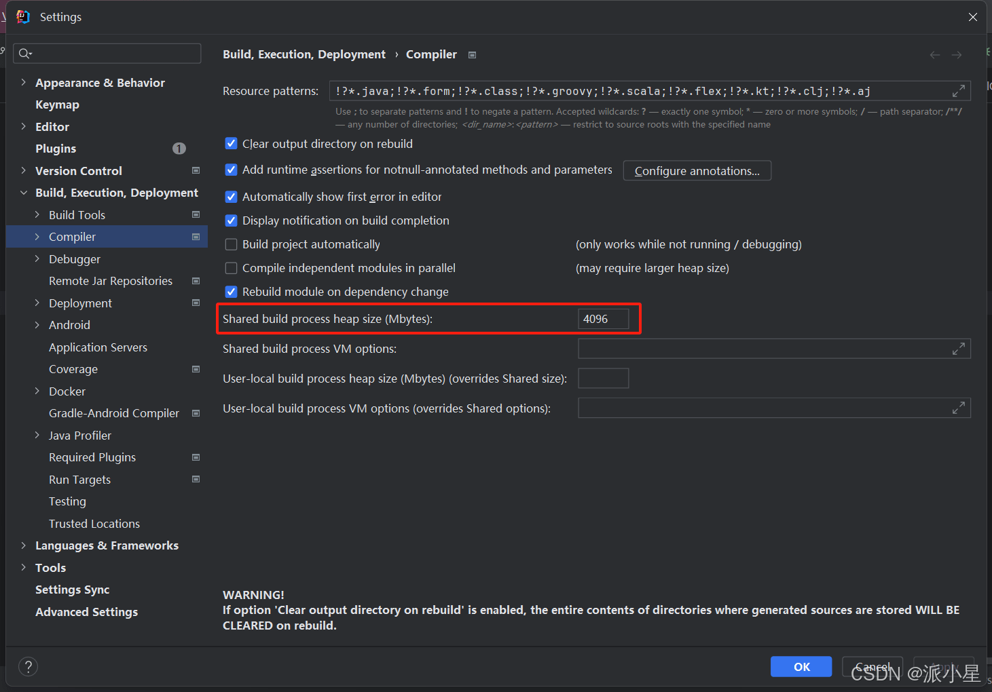Click project-level icon next to Compiler breadcrumb
Viewport: 992px width, 692px height.
tap(473, 55)
